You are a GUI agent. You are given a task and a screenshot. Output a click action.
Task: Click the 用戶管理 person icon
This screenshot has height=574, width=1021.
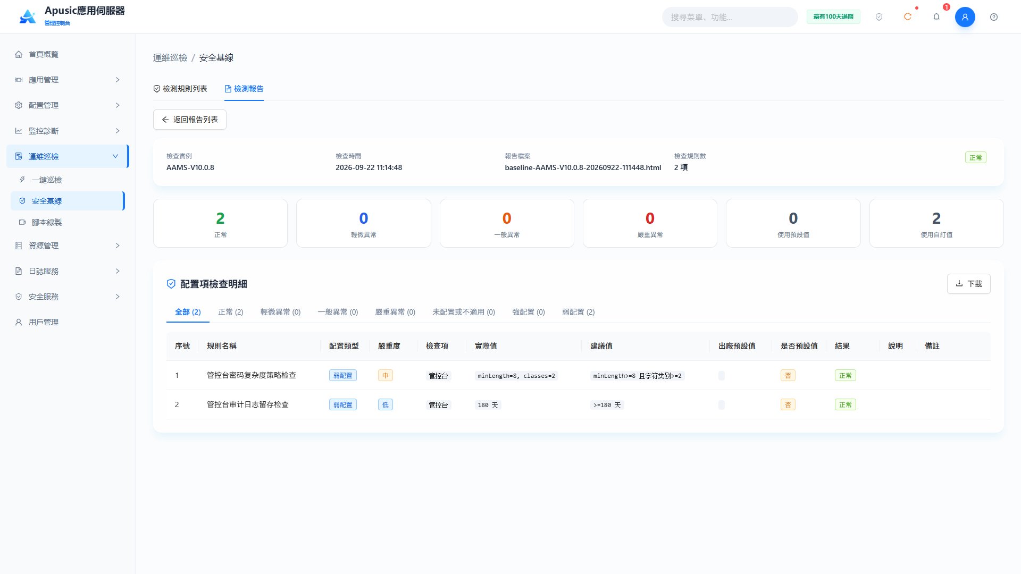[x=19, y=322]
